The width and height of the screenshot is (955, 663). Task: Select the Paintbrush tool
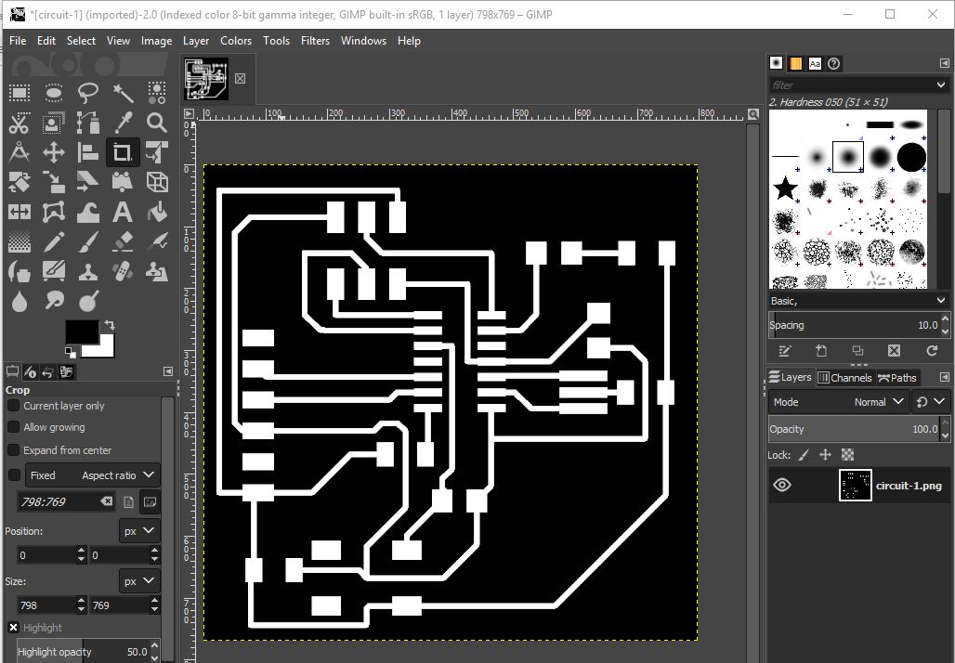[x=88, y=241]
